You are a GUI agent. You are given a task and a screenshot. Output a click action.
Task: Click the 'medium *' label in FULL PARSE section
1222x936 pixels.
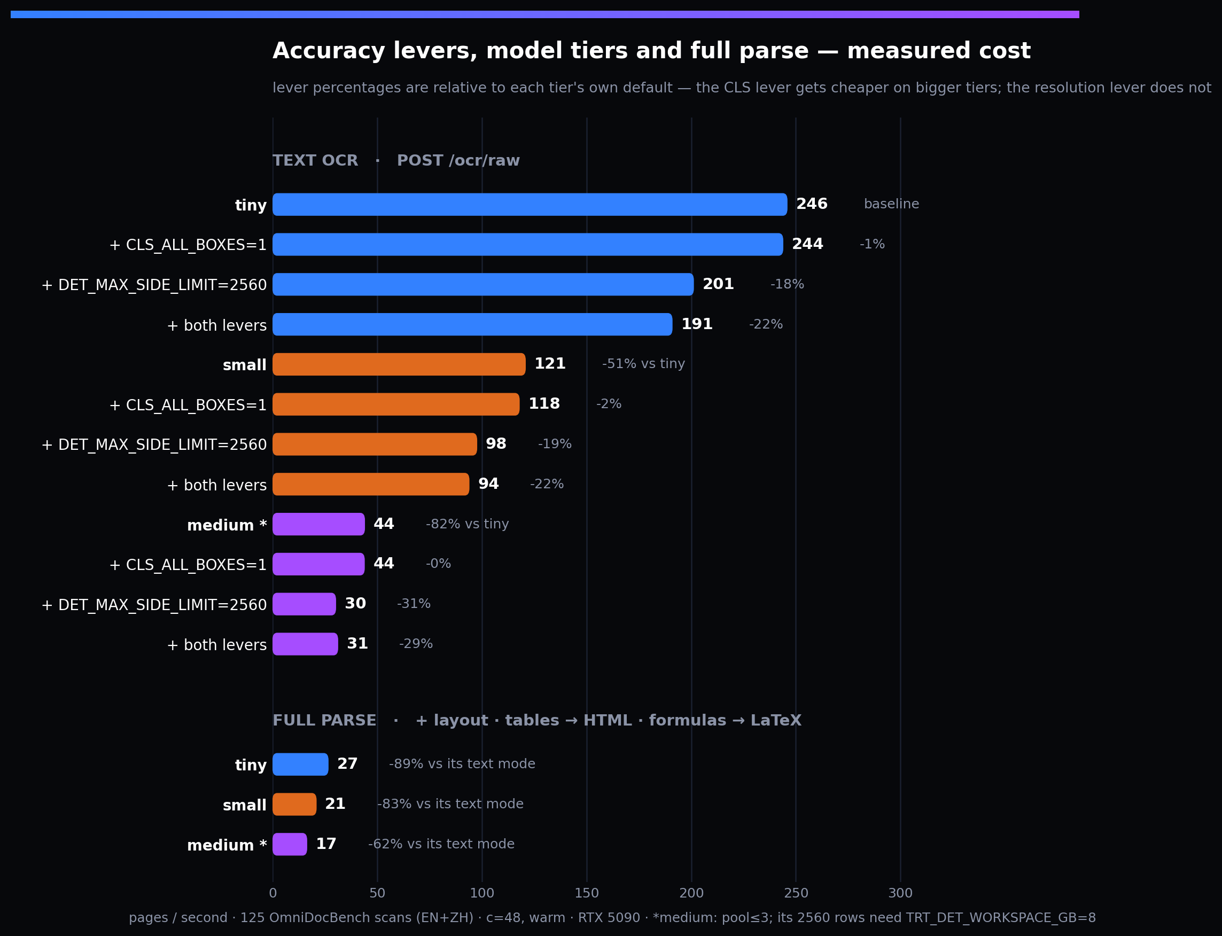(x=227, y=846)
